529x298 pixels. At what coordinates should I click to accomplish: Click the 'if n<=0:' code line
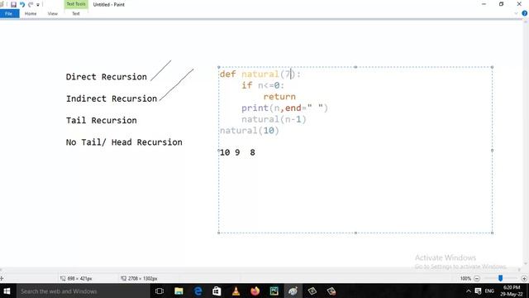pos(263,85)
